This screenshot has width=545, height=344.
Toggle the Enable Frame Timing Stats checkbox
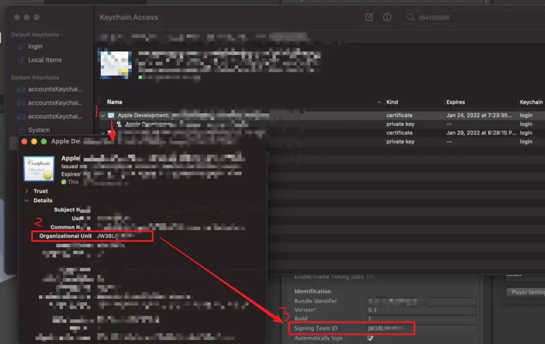pos(370,277)
